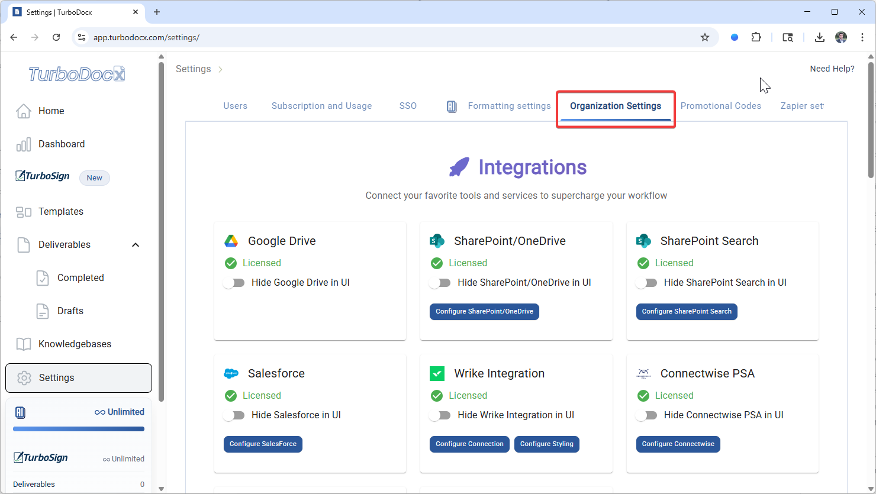
Task: Open the Chrome profile avatar
Action: (x=841, y=37)
